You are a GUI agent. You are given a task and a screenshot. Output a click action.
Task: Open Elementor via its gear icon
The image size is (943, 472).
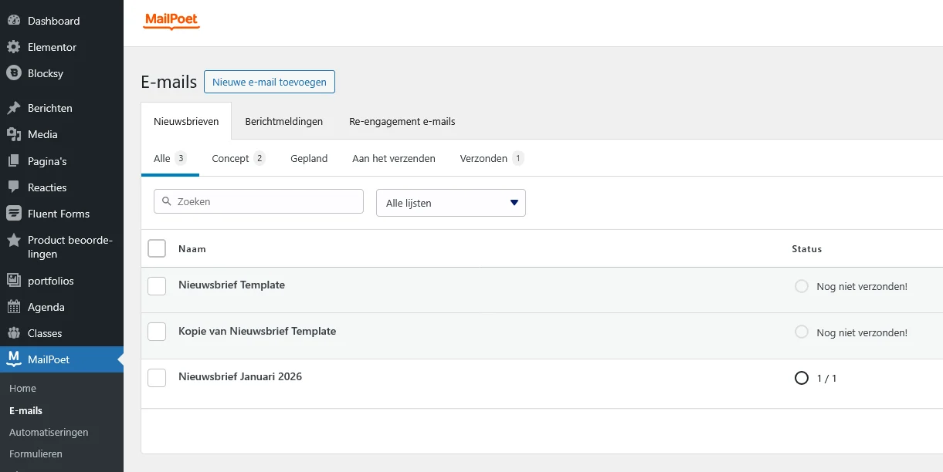click(14, 47)
